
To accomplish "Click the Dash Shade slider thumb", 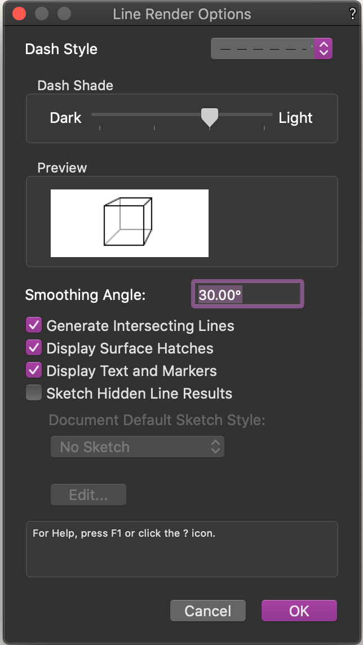I will coord(210,117).
